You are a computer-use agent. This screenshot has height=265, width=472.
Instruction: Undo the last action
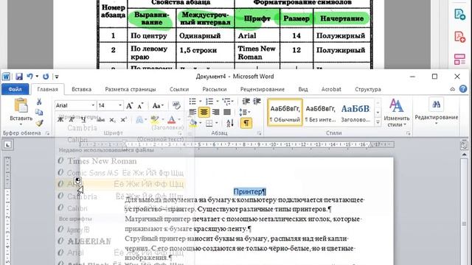[x=29, y=77]
